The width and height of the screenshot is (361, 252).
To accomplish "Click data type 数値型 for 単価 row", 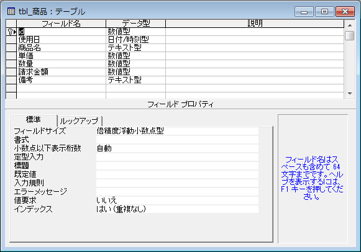I will pos(136,56).
